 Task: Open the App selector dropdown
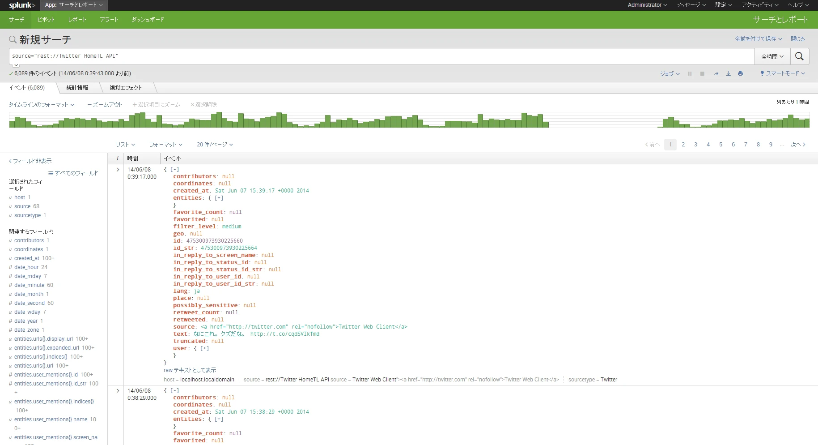pos(74,5)
